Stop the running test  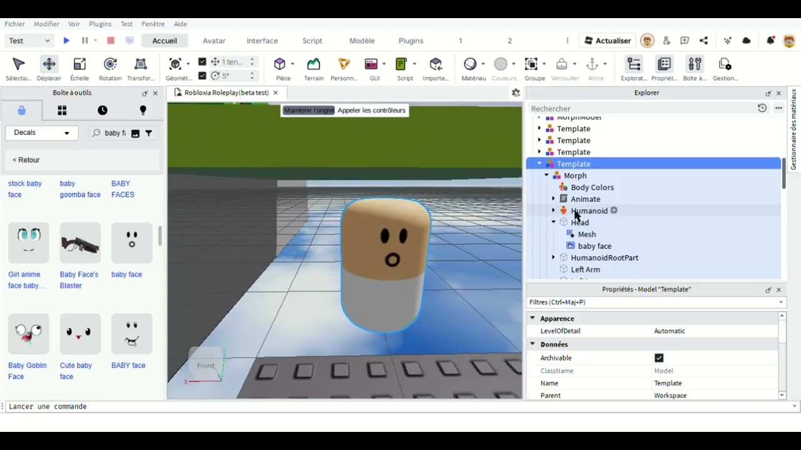point(111,41)
